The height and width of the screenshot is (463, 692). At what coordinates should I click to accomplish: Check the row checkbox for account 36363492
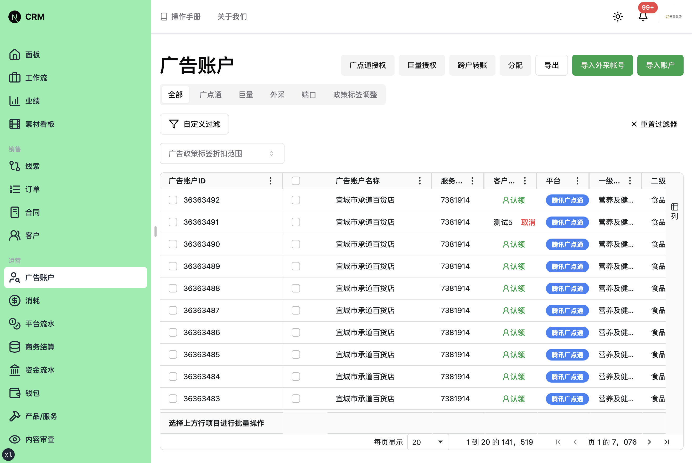[173, 200]
